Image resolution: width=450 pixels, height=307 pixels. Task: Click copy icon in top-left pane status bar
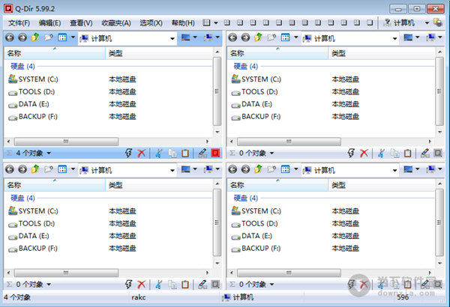pos(172,153)
